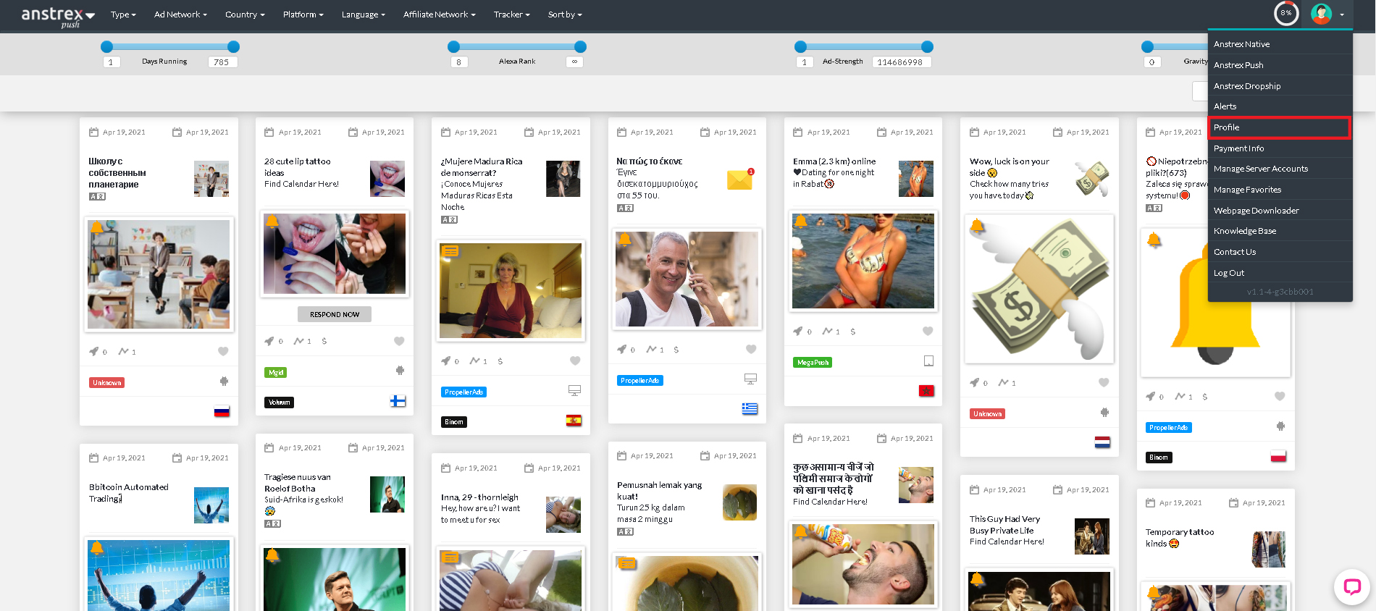Open the winged money ad image
The width and height of the screenshot is (1376, 611).
point(1039,289)
